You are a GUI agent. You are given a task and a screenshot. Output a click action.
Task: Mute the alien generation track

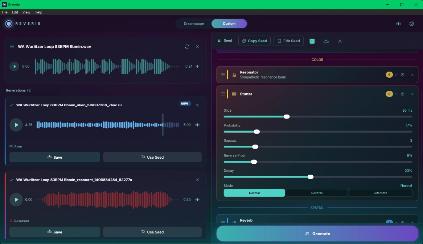[x=197, y=125]
